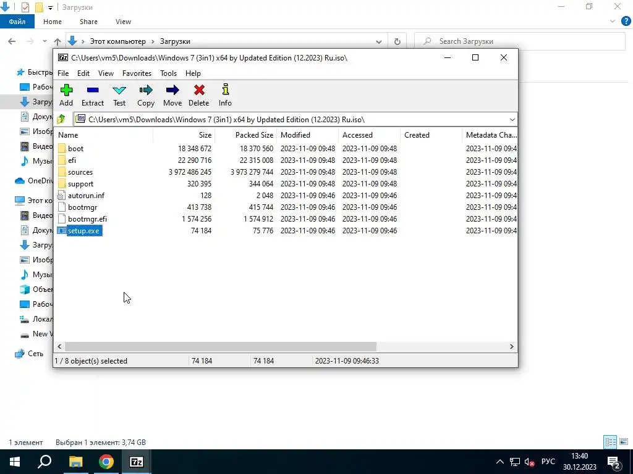633x474 pixels.
Task: Click the red Delete icon
Action: coord(199,90)
